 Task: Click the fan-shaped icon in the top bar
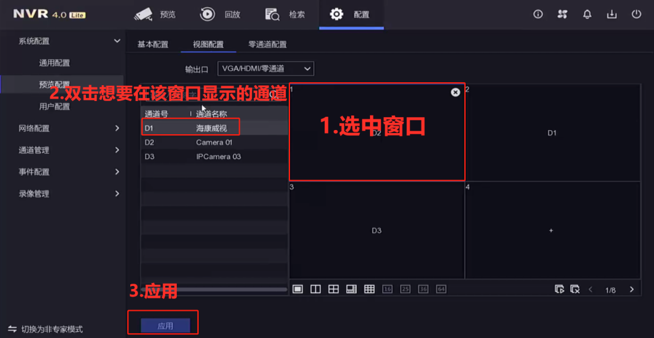[562, 14]
